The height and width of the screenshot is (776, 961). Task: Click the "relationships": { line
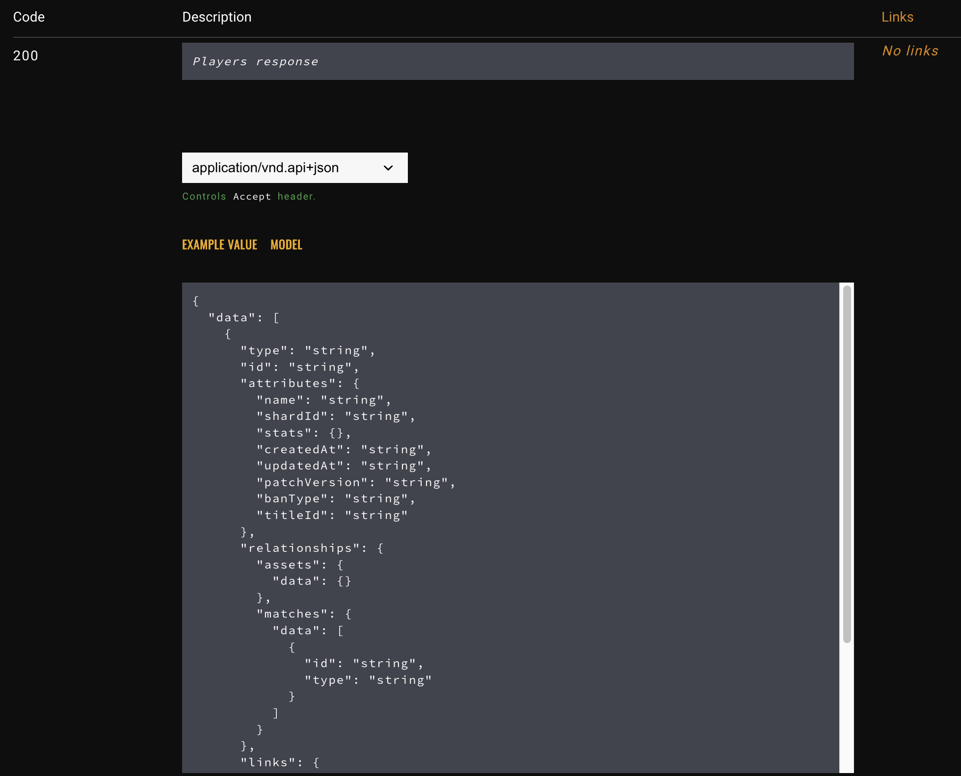312,548
